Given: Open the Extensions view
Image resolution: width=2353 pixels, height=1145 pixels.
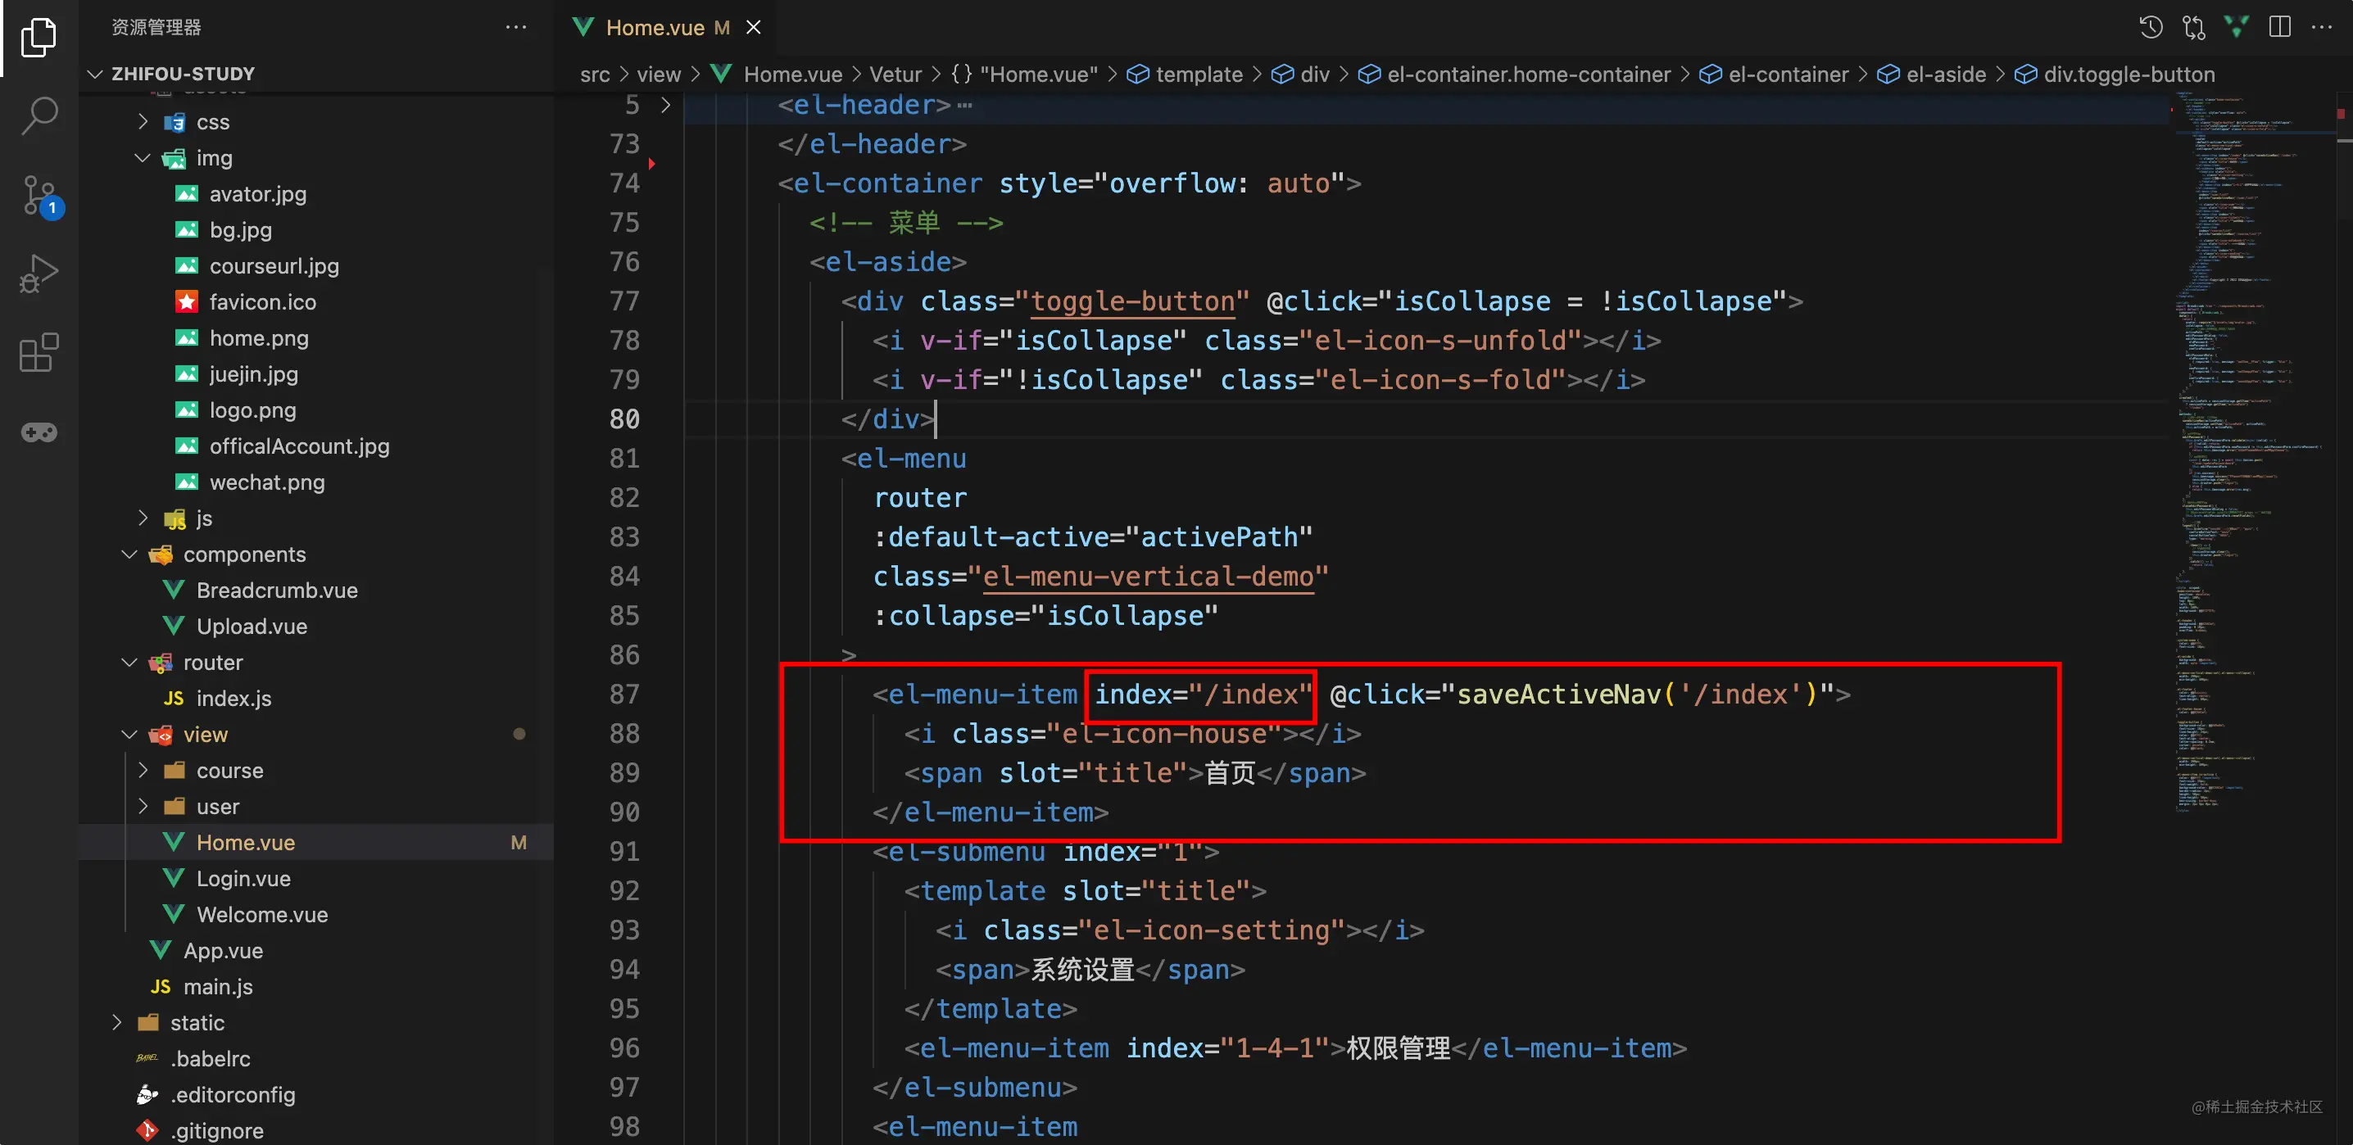Looking at the screenshot, I should pos(39,352).
